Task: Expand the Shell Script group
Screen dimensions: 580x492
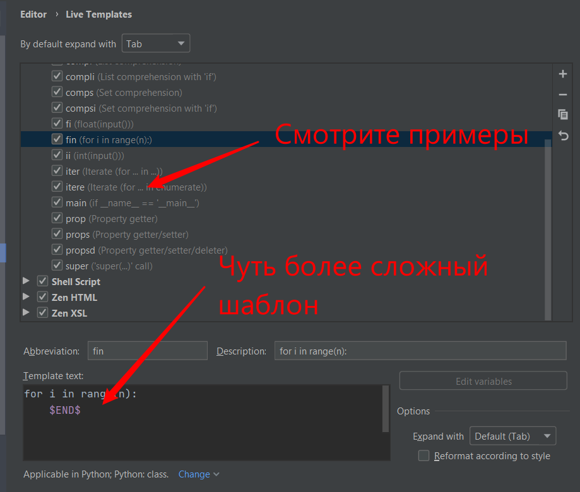Action: [26, 281]
